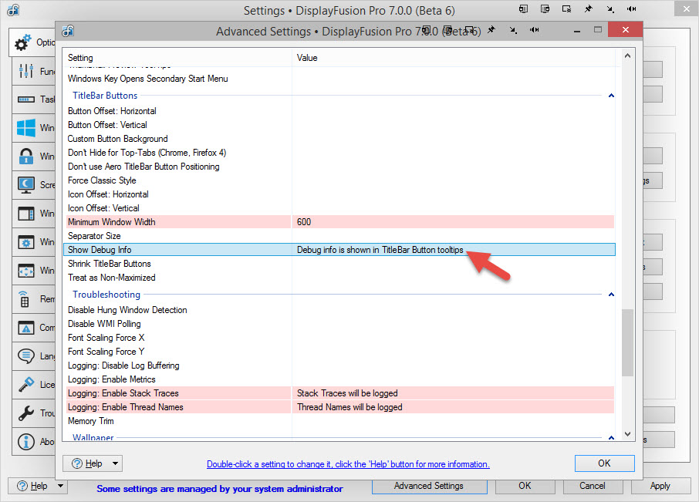
Task: Click the Functions sliders icon in sidebar
Action: click(x=26, y=71)
